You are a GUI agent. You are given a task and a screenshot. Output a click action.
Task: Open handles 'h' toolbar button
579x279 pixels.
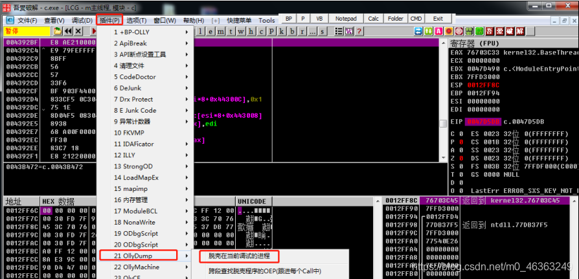pyautogui.click(x=251, y=31)
